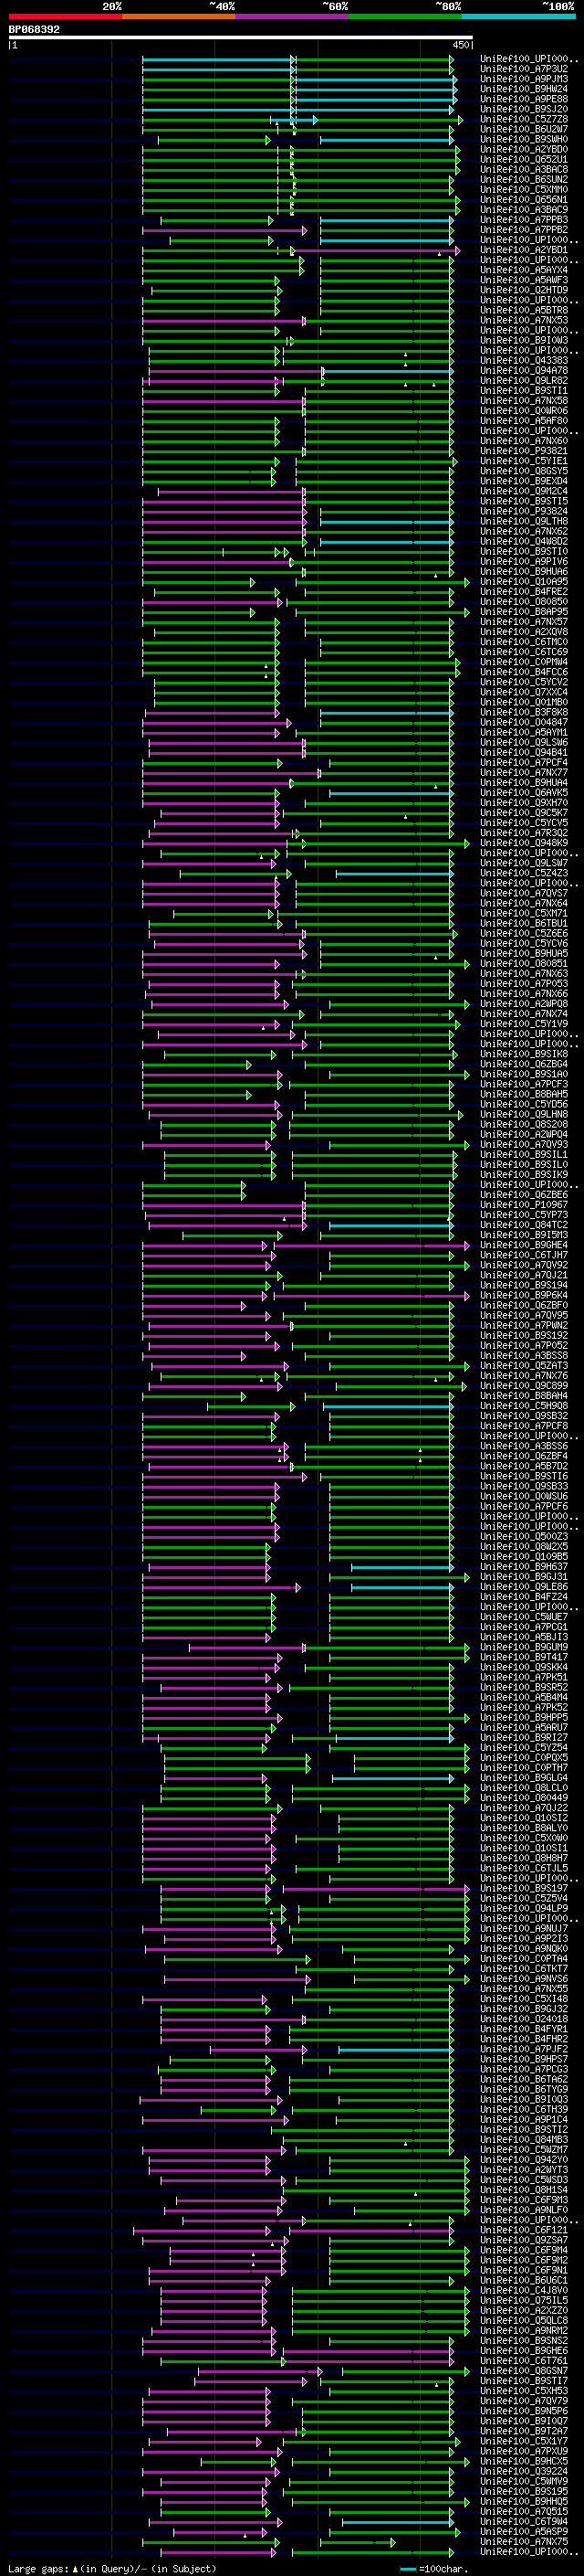
Task: Select the UniRef100_O04847 label
Action: pyautogui.click(x=524, y=722)
